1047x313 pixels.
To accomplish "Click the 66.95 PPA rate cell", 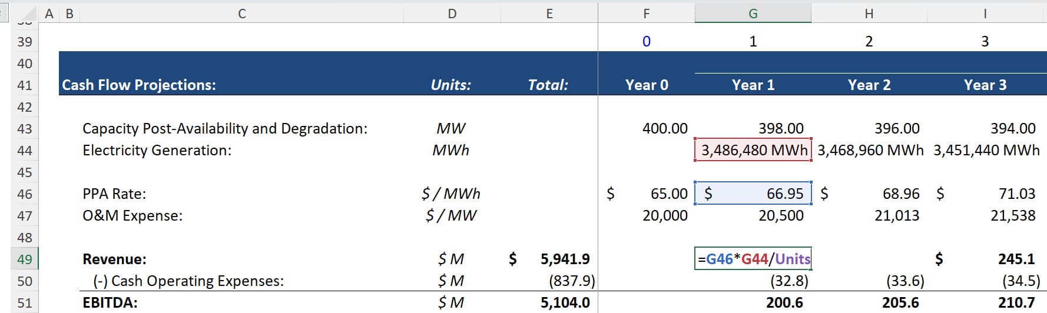I will [753, 194].
